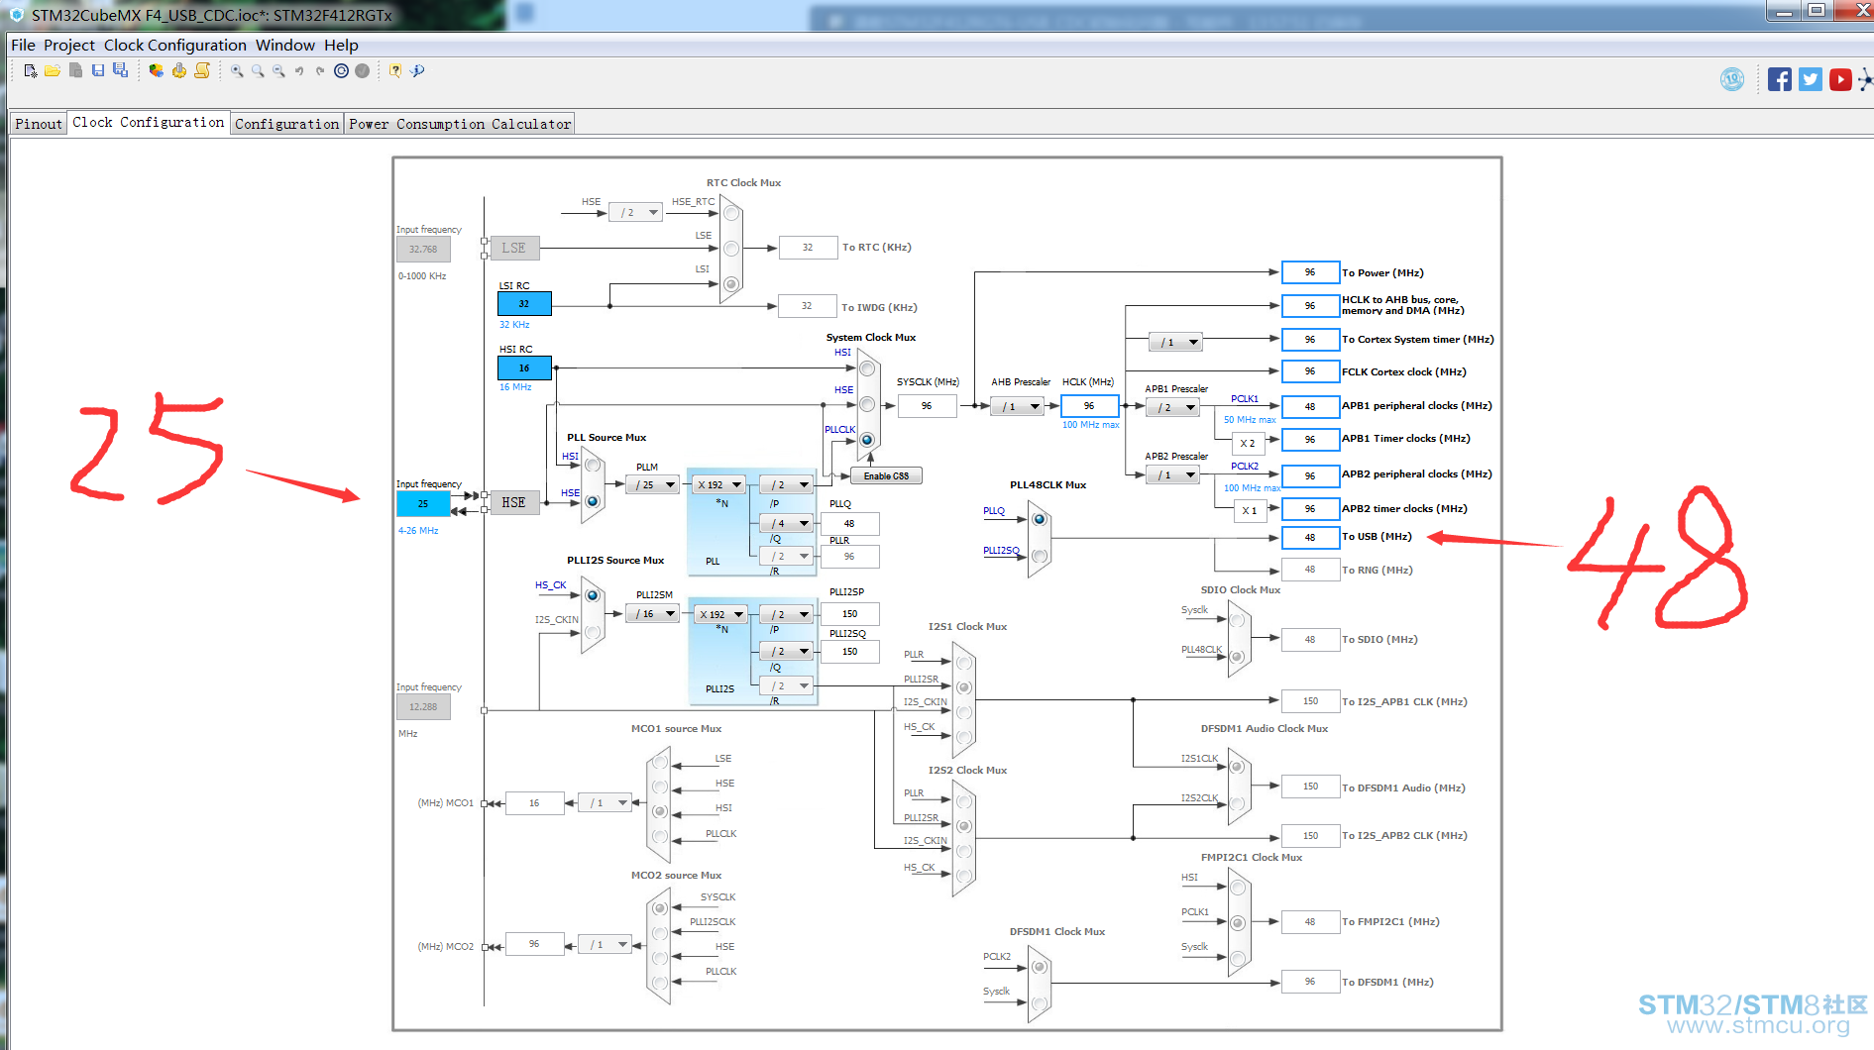Create a new project from toolbar

pyautogui.click(x=31, y=71)
